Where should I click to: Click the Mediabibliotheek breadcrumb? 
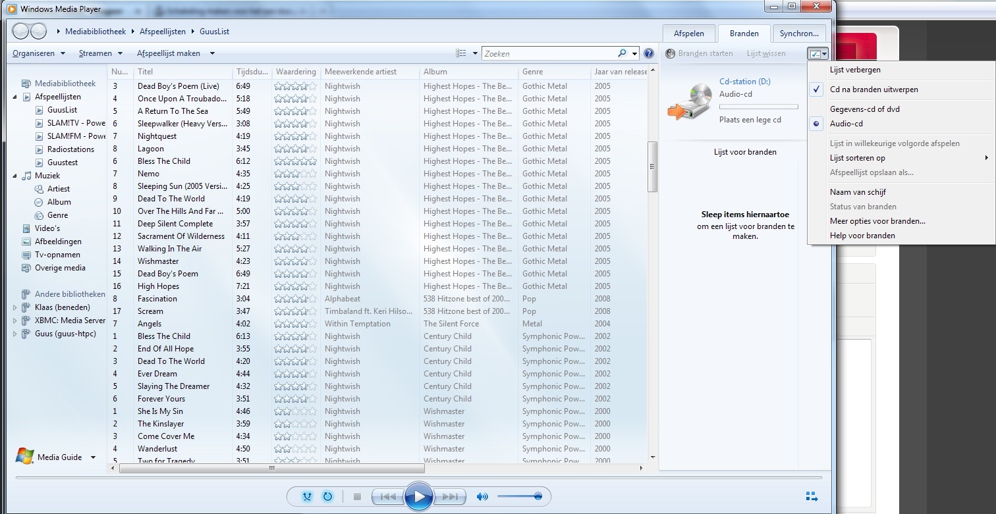click(96, 32)
